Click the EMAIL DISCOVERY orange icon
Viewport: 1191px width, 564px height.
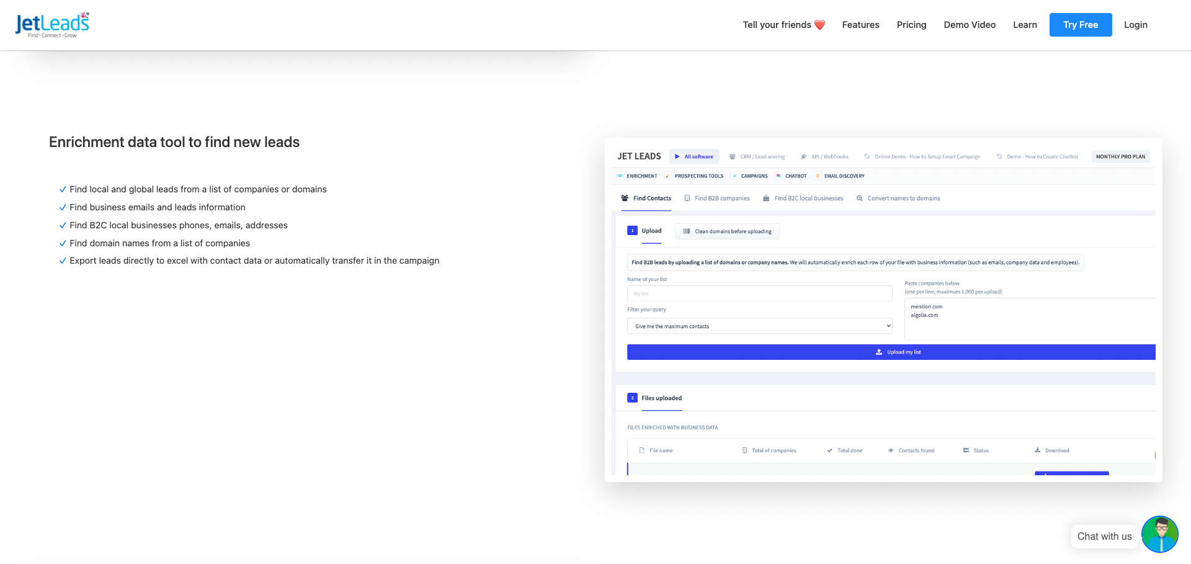pos(818,176)
